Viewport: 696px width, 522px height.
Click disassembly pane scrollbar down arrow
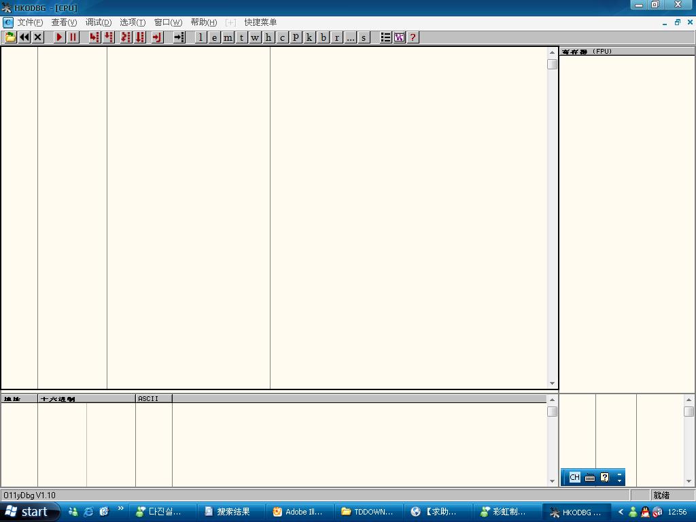click(552, 383)
